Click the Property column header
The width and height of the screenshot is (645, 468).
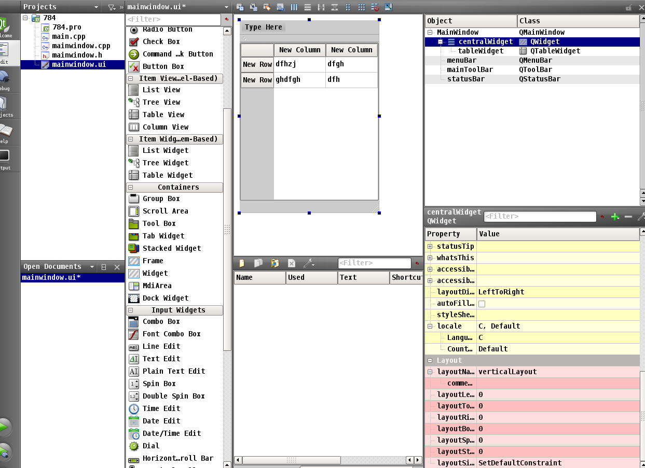coord(450,234)
